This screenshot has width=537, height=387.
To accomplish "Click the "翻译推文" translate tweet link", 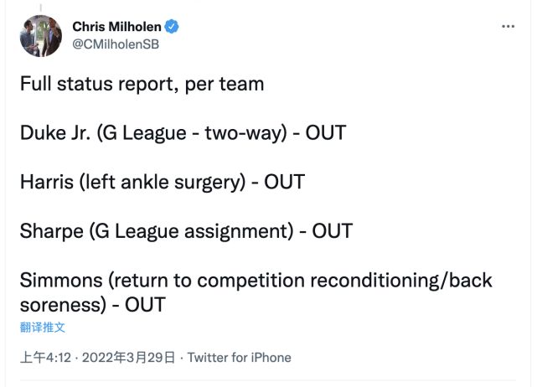I will pyautogui.click(x=43, y=327).
